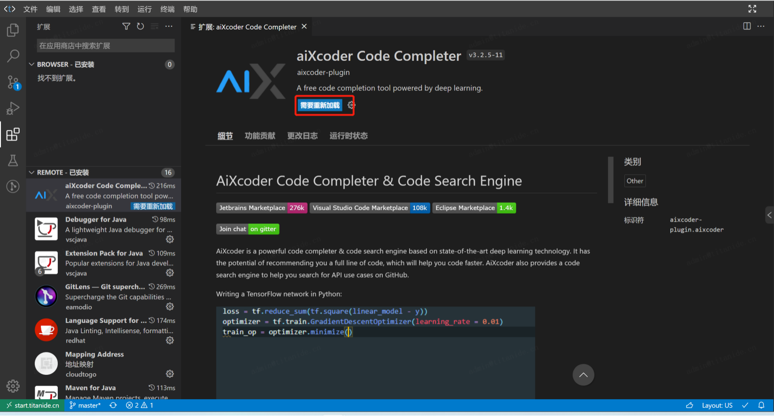Image resolution: width=774 pixels, height=416 pixels.
Task: Open Source Control view with badge 1
Action: (x=13, y=82)
